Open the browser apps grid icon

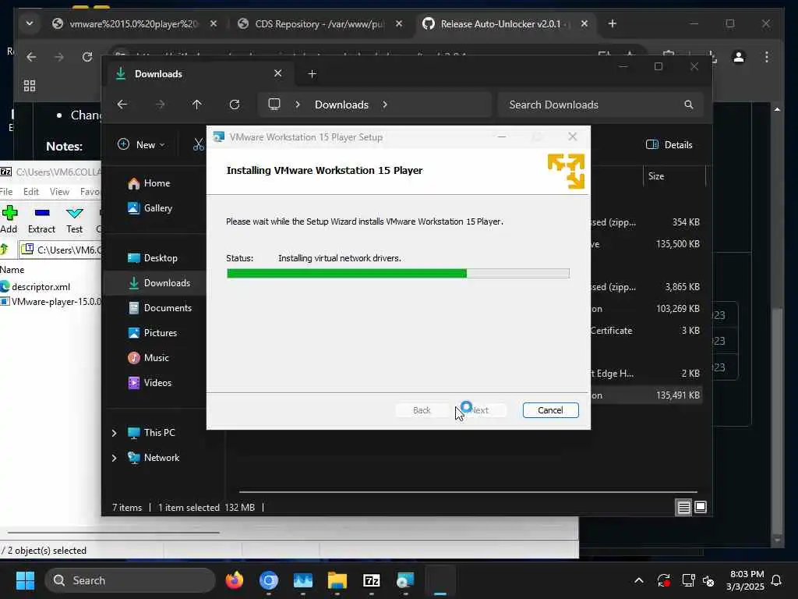(x=30, y=86)
